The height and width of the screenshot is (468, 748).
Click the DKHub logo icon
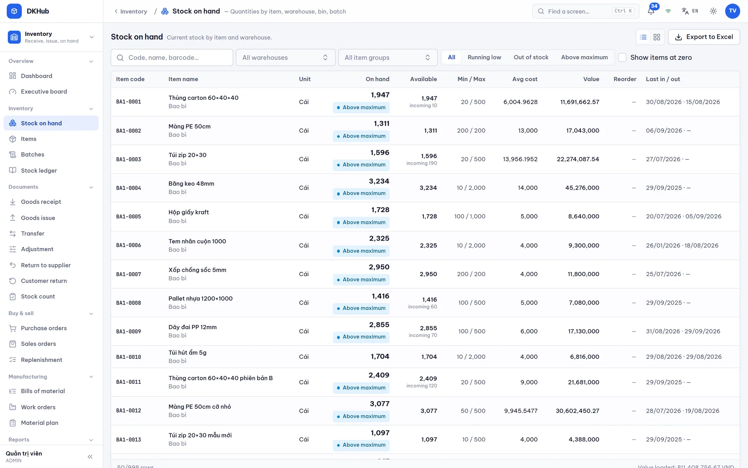(x=14, y=11)
